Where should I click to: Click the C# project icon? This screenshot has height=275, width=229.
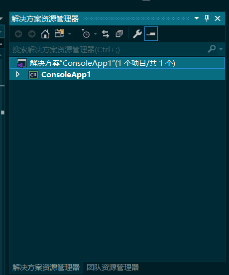pos(33,75)
